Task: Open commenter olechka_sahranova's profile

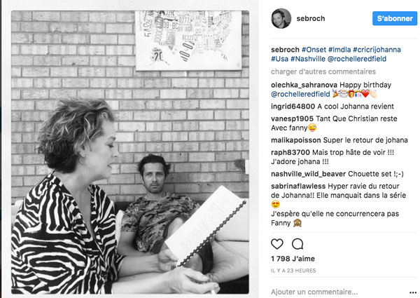Action: [x=304, y=85]
